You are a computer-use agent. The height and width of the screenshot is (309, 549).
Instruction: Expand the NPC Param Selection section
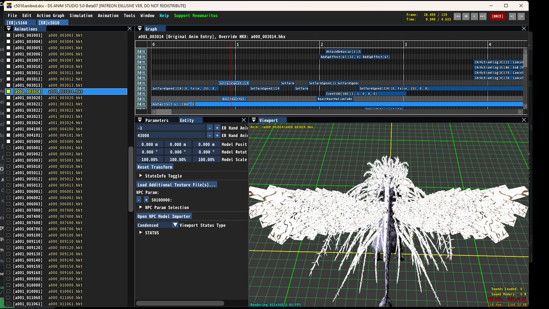pyautogui.click(x=141, y=207)
